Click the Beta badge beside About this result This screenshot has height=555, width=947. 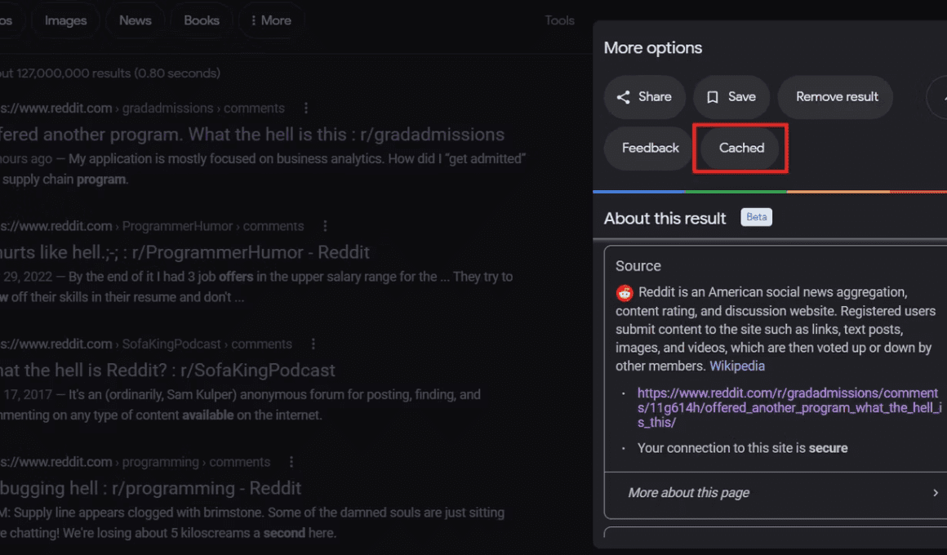point(756,217)
